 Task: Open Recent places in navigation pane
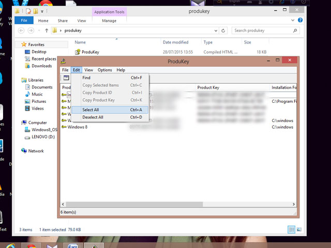click(43, 59)
